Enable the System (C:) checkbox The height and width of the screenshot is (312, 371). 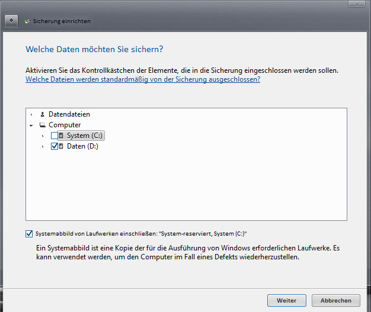55,136
